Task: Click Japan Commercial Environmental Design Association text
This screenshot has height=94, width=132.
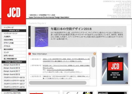Action: pyautogui.click(x=49, y=17)
